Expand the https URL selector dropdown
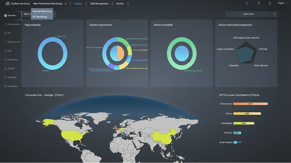The height and width of the screenshot is (163, 291). coord(54,14)
